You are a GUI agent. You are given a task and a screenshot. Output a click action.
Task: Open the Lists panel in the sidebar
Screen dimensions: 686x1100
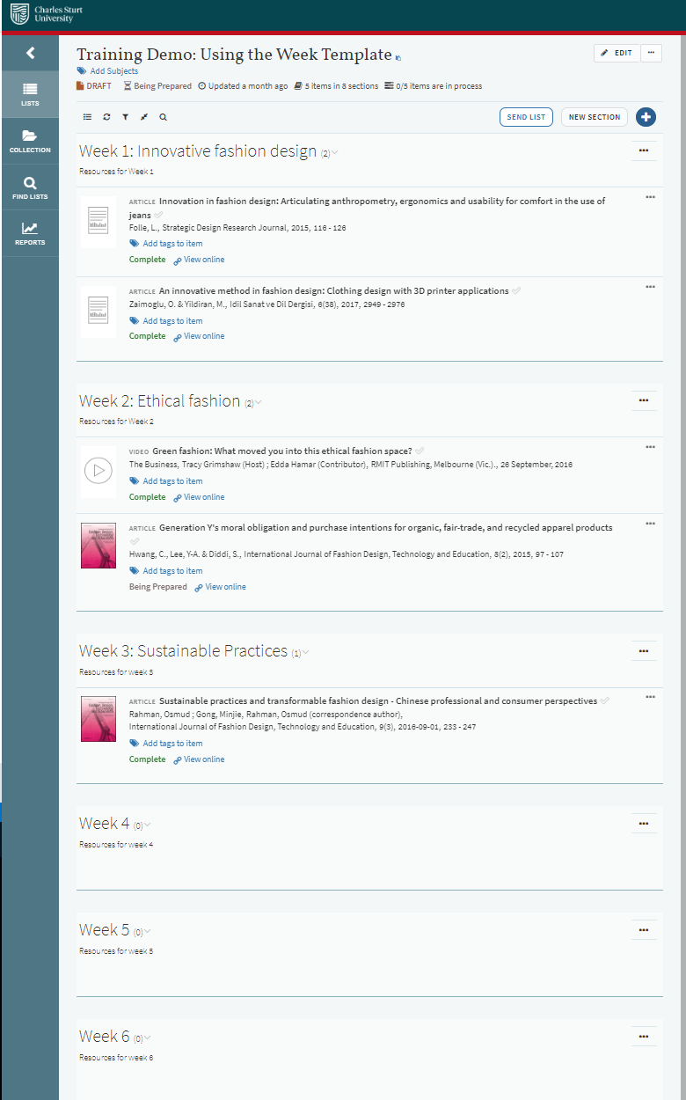point(31,94)
